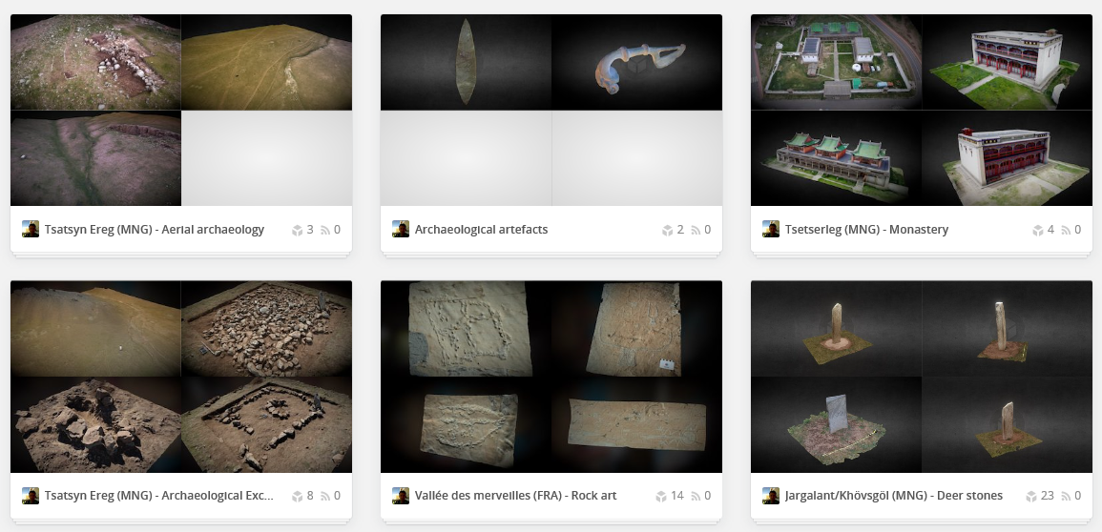Click avatar icon on Jargalant/Khövsgöl Deer stones card

tap(771, 496)
